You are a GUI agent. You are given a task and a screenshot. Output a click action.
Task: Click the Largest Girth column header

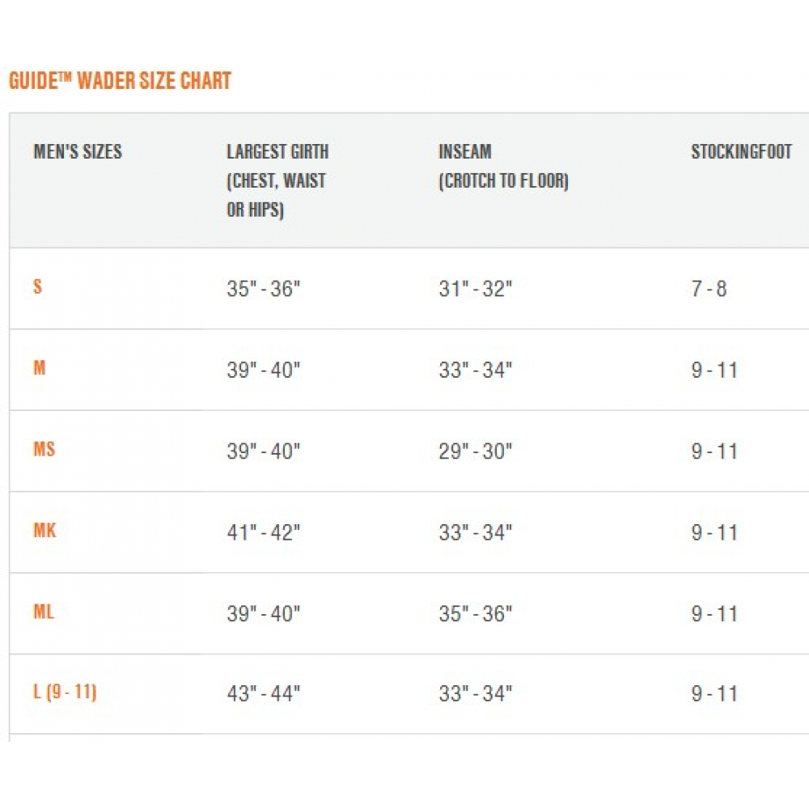(x=277, y=180)
